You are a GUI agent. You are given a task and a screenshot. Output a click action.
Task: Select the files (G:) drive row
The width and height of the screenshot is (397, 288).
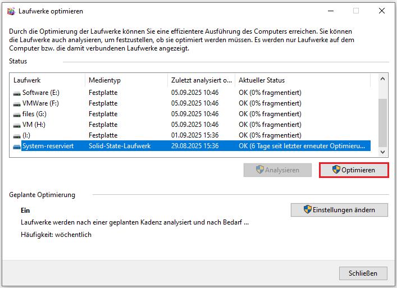(191, 114)
